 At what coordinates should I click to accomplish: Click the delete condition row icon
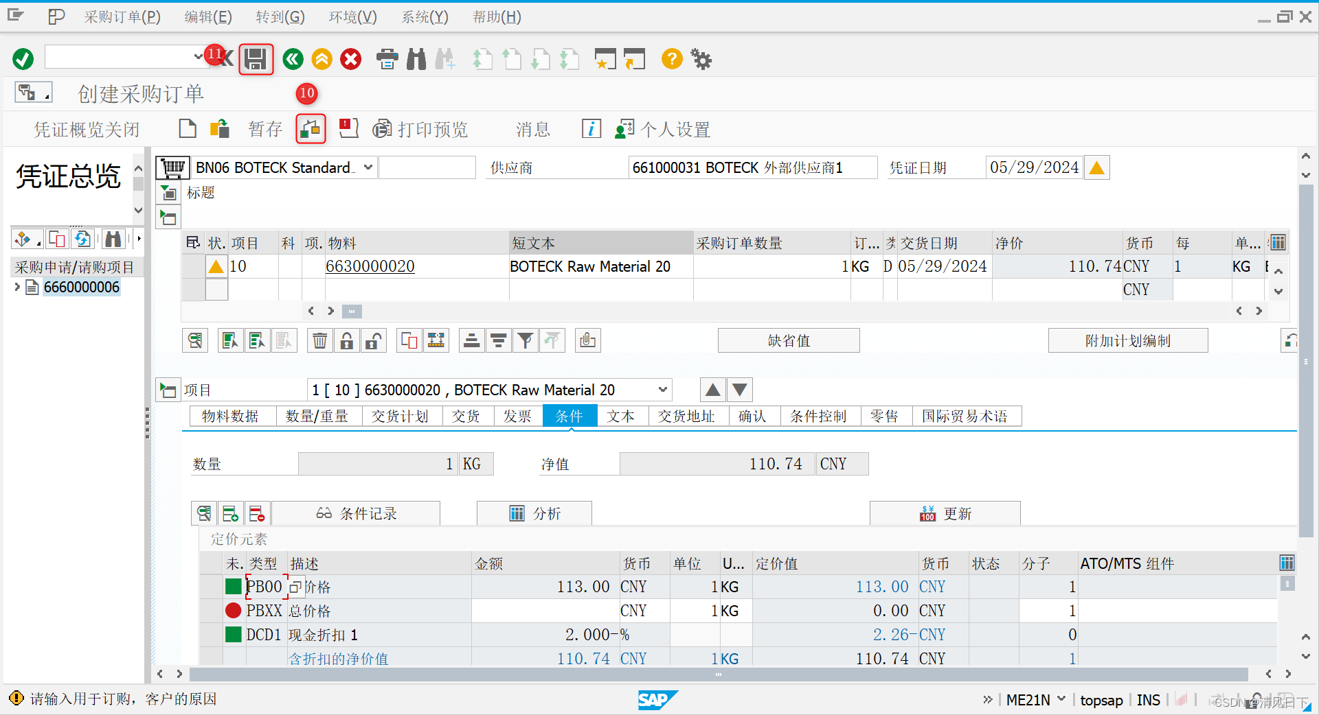click(x=257, y=513)
